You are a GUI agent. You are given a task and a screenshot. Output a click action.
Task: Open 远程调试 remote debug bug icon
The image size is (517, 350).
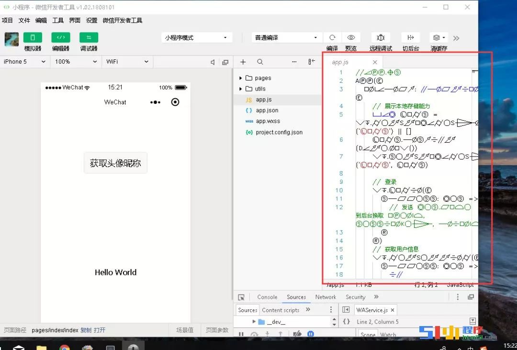tap(381, 38)
